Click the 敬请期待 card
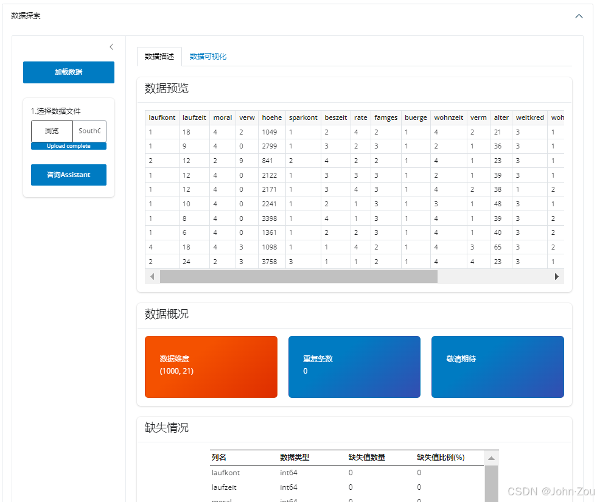 [498, 366]
